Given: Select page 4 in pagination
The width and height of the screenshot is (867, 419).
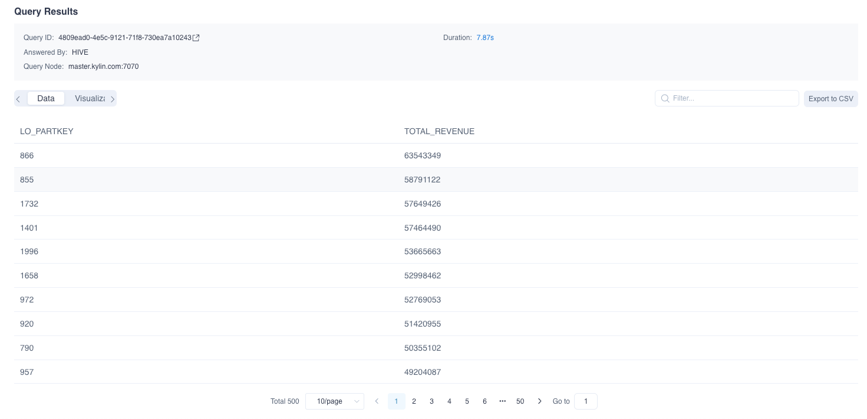Looking at the screenshot, I should tap(449, 401).
